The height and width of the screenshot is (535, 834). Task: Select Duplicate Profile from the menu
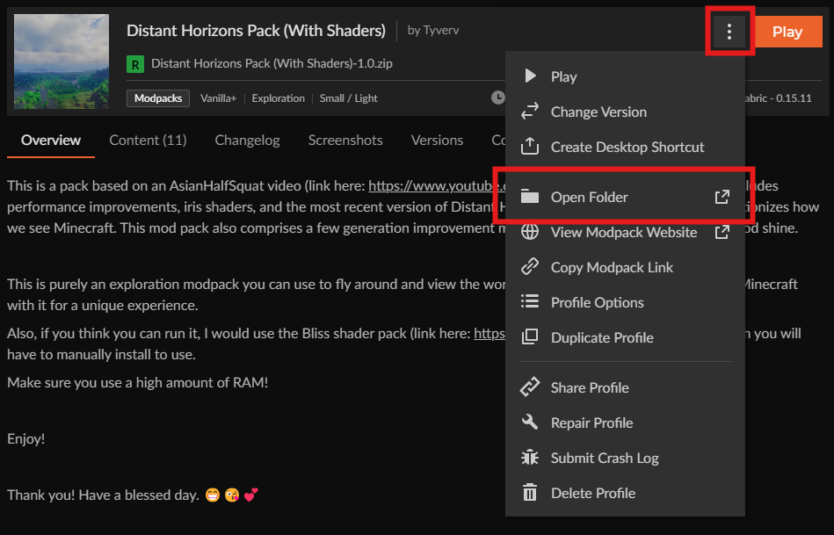click(x=601, y=337)
